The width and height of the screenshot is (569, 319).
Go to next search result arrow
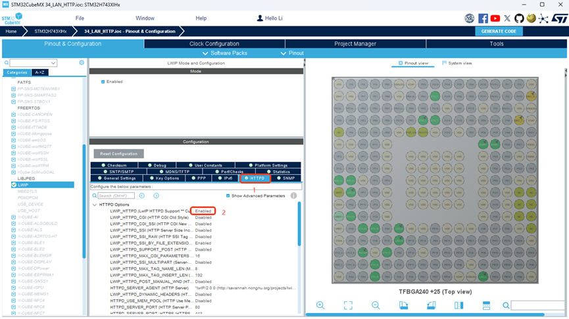pos(156,195)
